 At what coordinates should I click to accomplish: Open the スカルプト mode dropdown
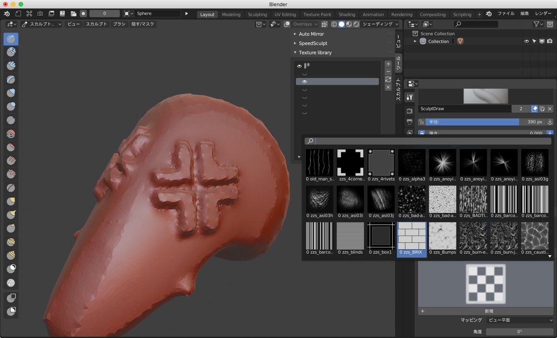pos(42,24)
